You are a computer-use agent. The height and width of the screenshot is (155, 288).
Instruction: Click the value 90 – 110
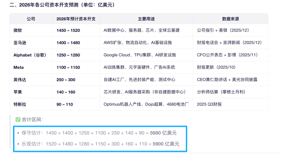pos(65,104)
